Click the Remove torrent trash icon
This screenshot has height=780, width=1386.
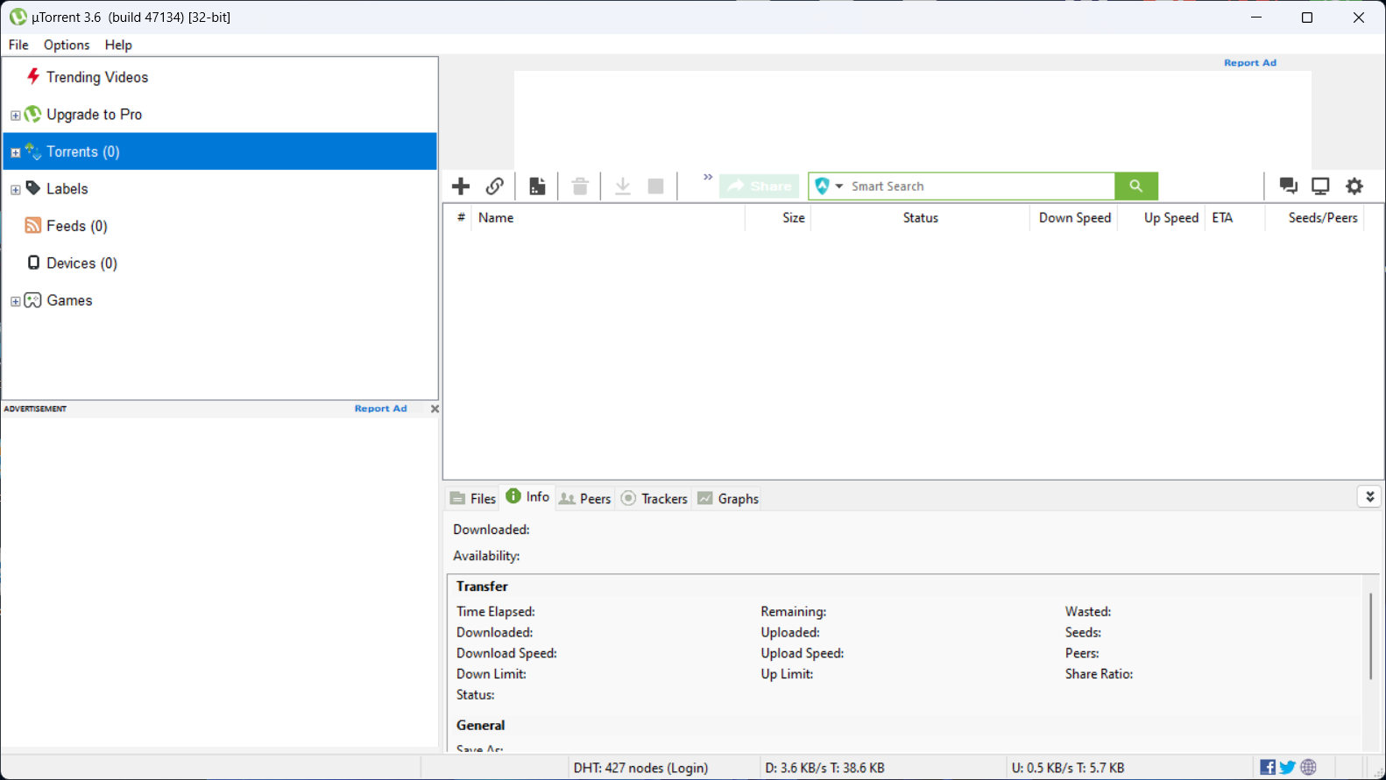tap(580, 186)
